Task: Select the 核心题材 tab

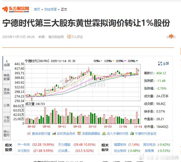Action: (7, 133)
